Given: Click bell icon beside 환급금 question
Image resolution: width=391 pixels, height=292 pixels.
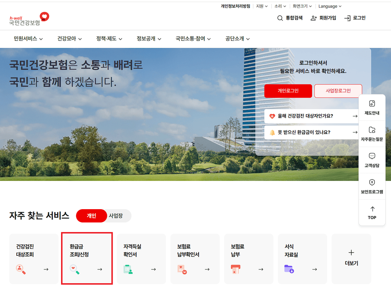Looking at the screenshot, I should tap(272, 132).
